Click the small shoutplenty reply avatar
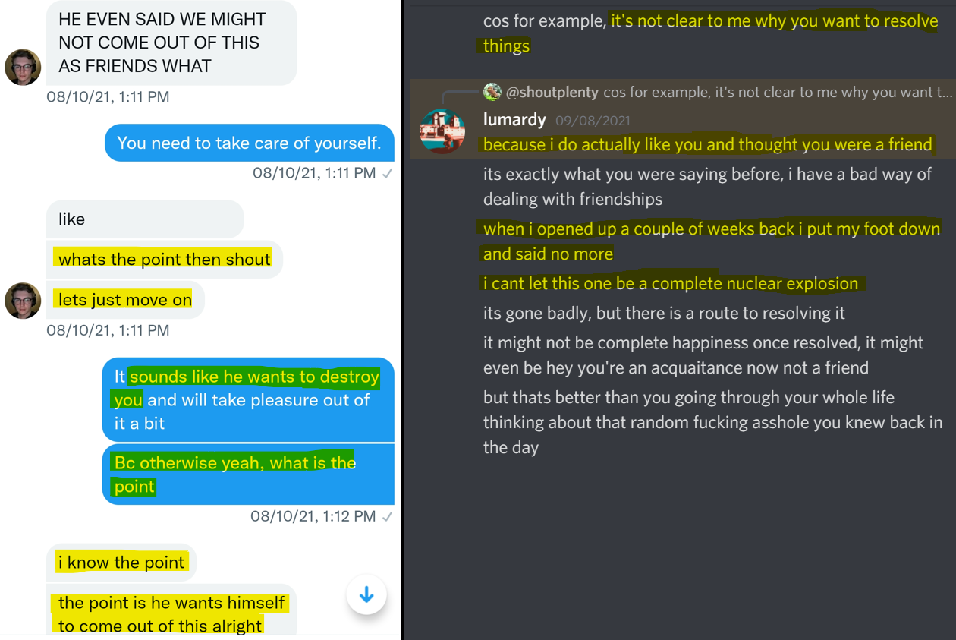Image resolution: width=956 pixels, height=640 pixels. [492, 92]
